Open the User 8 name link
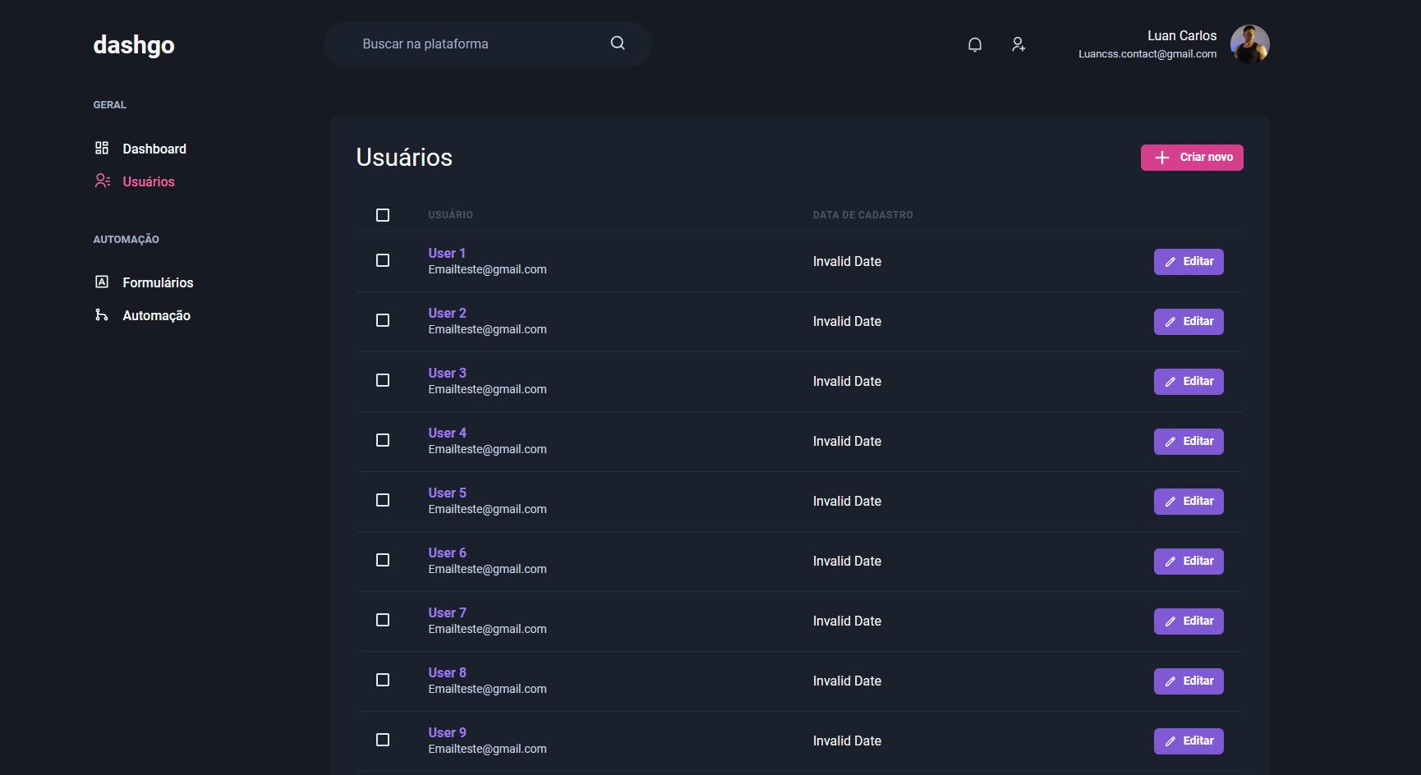 (447, 672)
